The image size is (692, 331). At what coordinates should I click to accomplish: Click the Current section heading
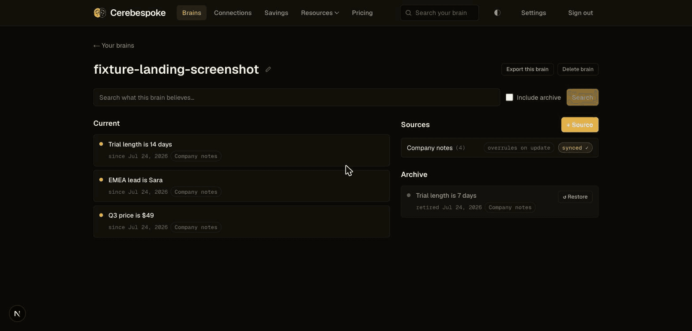tap(106, 123)
